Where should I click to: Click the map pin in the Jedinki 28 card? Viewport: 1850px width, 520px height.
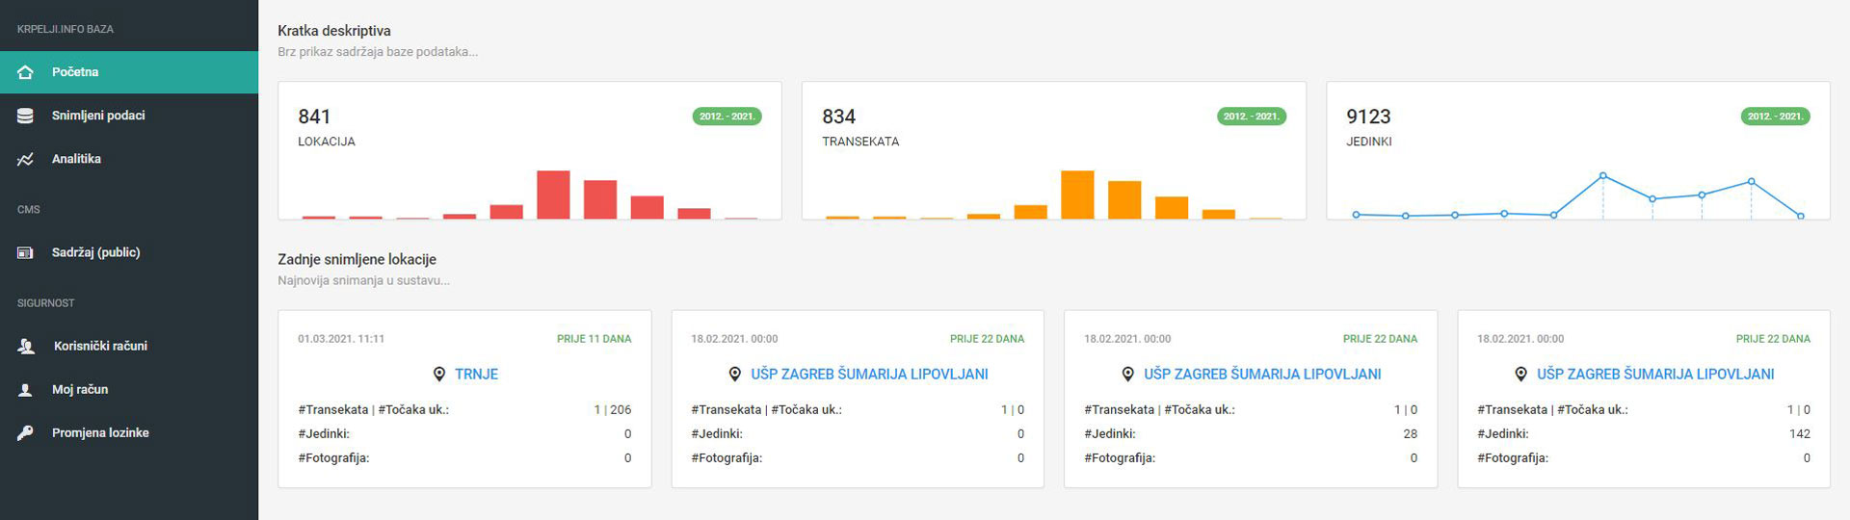1127,374
